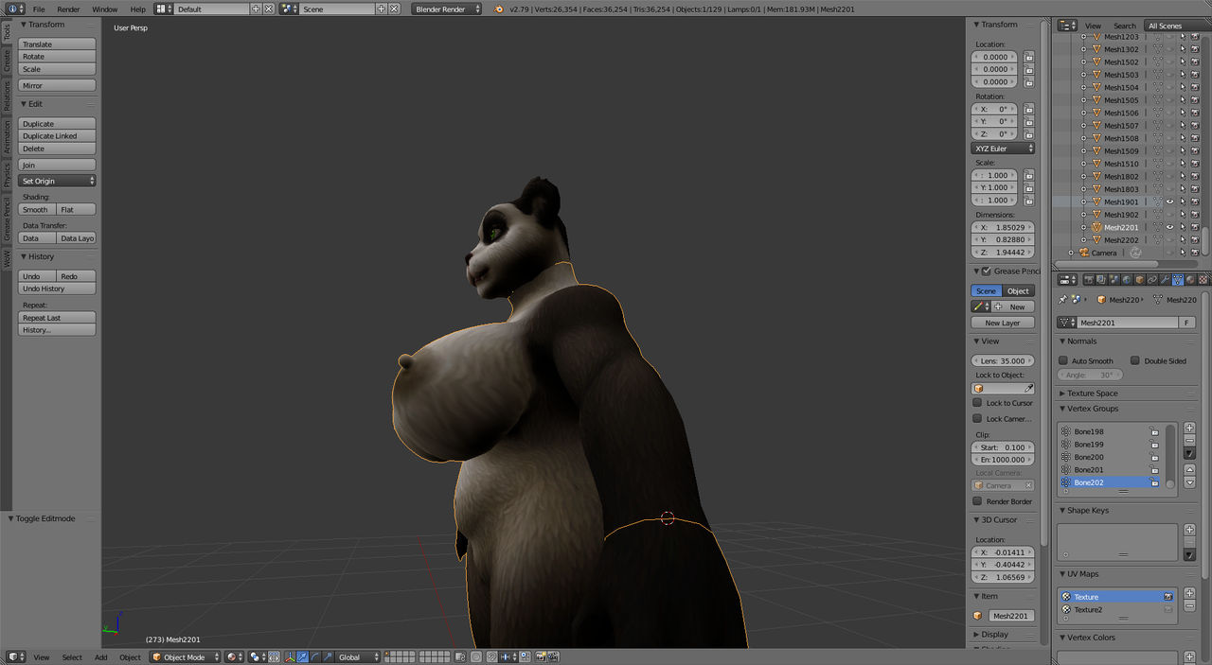Adjust the Lens 35.000 slider field
Viewport: 1212px width, 665px height.
(1004, 360)
